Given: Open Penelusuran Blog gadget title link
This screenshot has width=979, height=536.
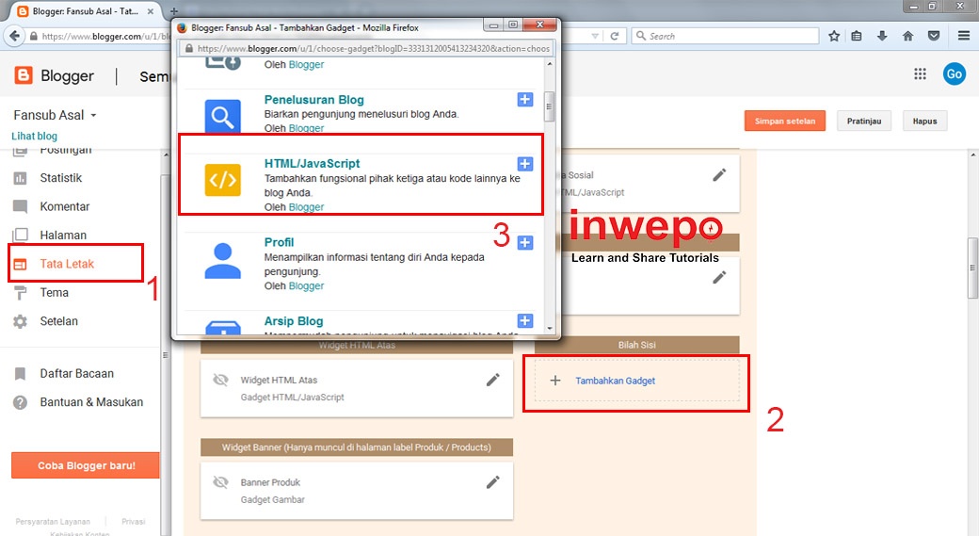Looking at the screenshot, I should tap(313, 100).
